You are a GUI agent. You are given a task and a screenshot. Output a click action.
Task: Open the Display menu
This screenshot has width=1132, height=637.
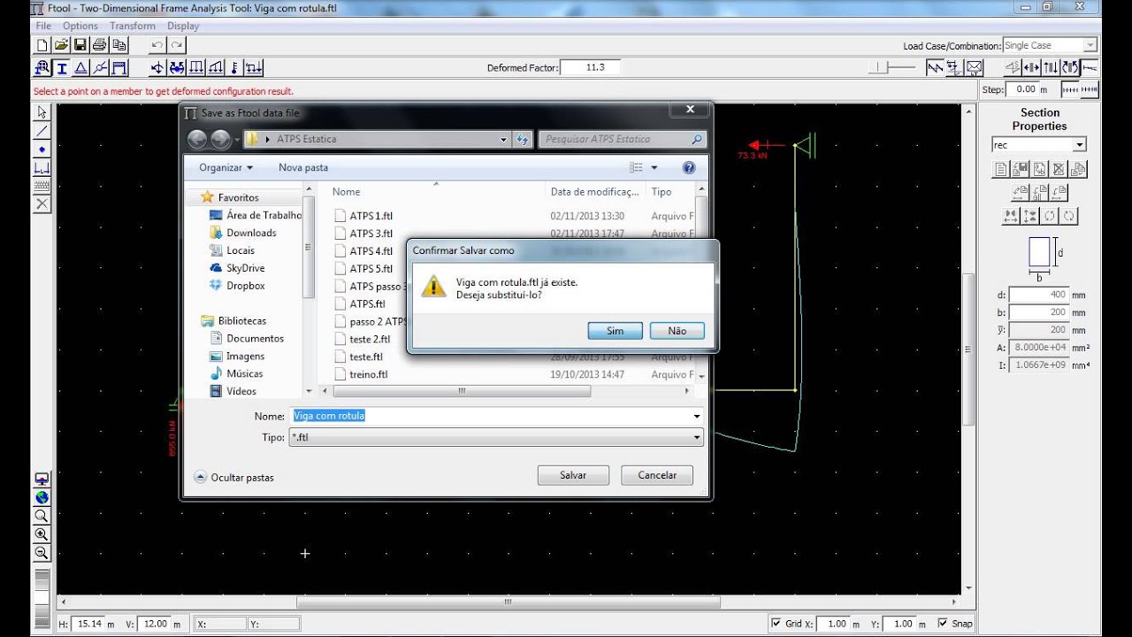pos(183,26)
